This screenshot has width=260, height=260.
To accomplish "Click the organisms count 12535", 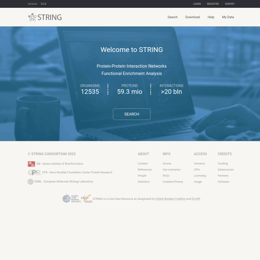I will (x=90, y=92).
